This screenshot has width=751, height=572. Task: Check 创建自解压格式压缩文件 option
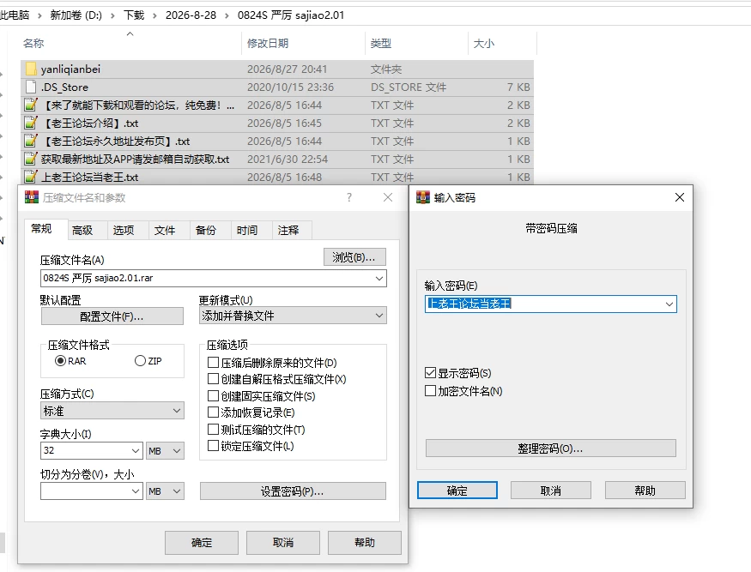point(213,379)
